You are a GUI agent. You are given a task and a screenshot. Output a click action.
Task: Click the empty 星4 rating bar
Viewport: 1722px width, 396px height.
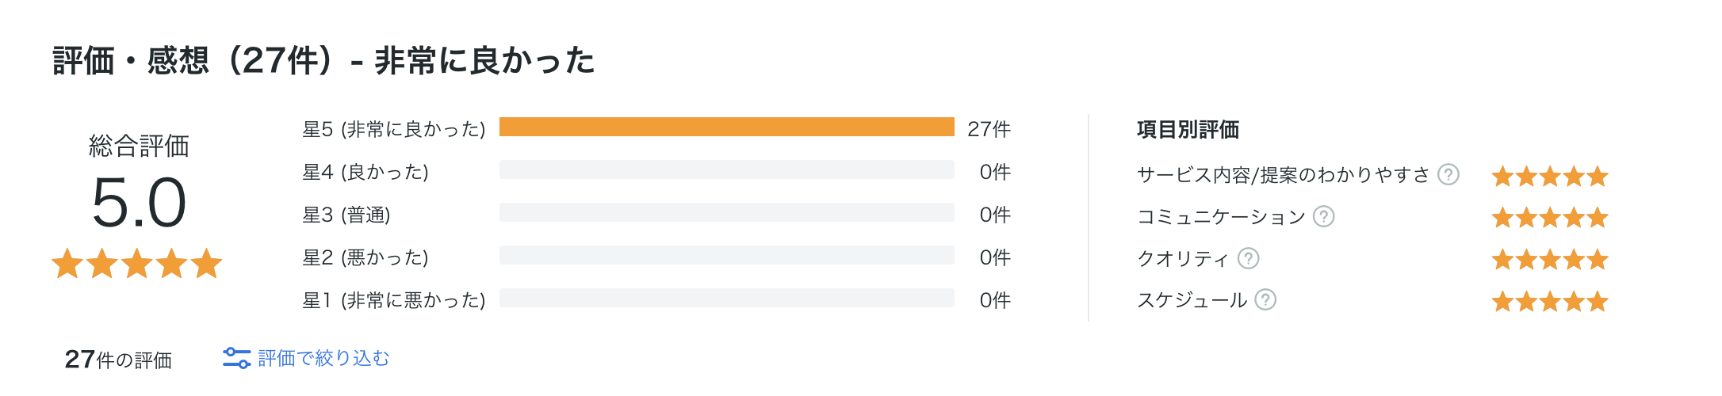(727, 169)
